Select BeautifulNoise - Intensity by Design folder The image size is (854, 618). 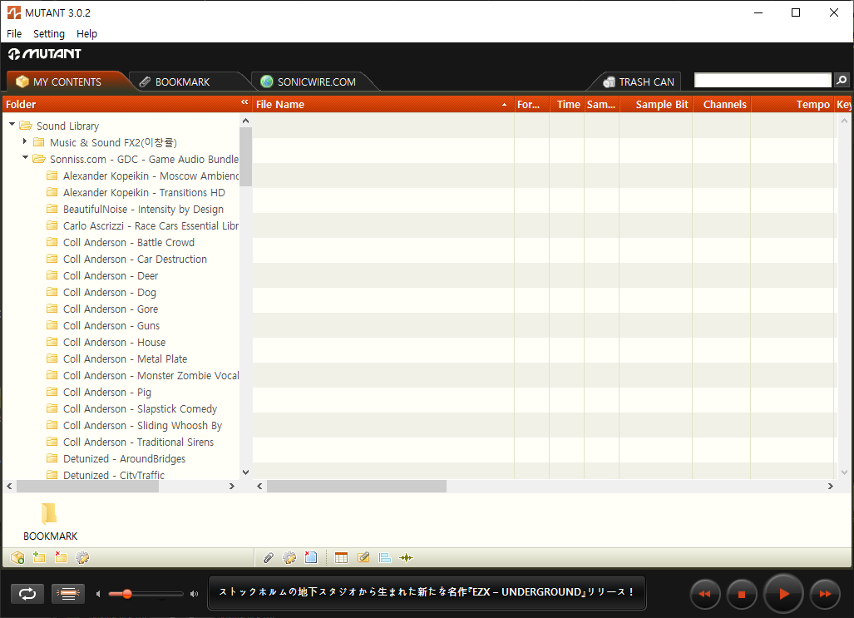[x=143, y=210]
